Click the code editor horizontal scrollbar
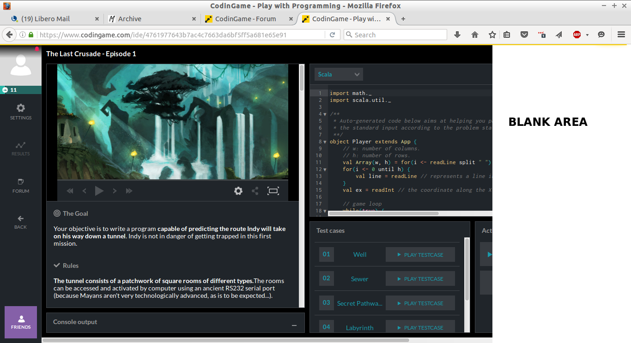The image size is (631, 343). pos(383,213)
